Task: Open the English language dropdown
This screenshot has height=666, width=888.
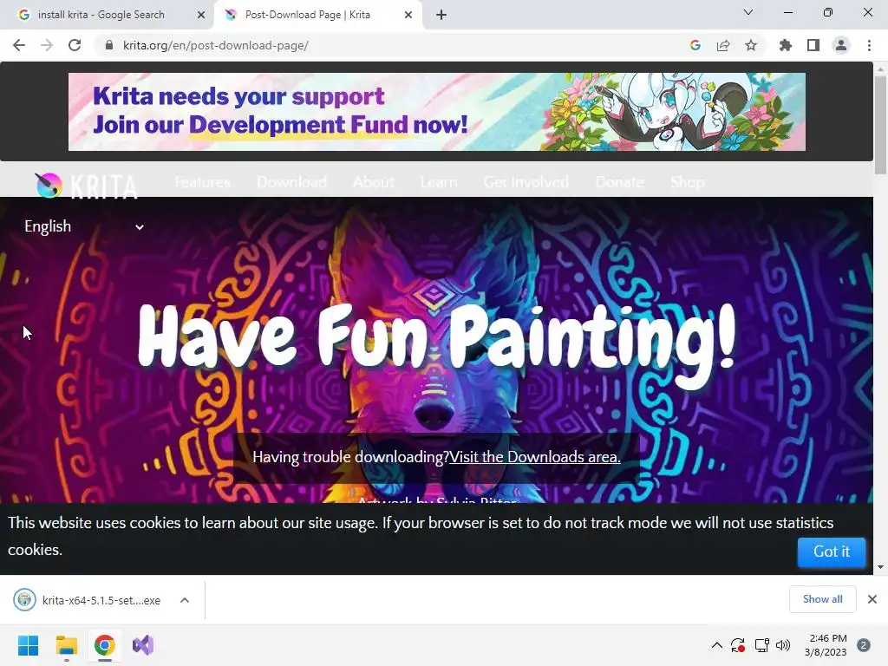Action: [x=84, y=226]
